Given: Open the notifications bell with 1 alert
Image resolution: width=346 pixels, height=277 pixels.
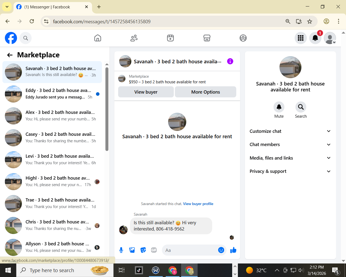Looking at the screenshot, I should 315,38.
